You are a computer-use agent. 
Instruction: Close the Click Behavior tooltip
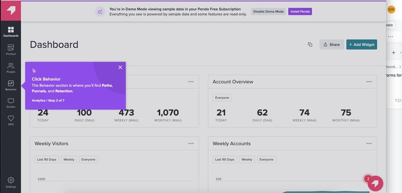tap(120, 67)
